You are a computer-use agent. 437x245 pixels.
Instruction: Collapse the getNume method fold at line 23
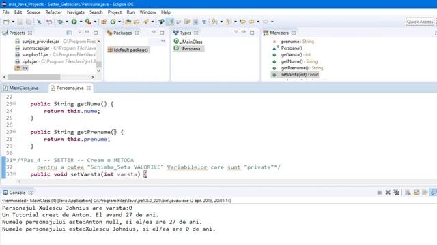pos(14,103)
